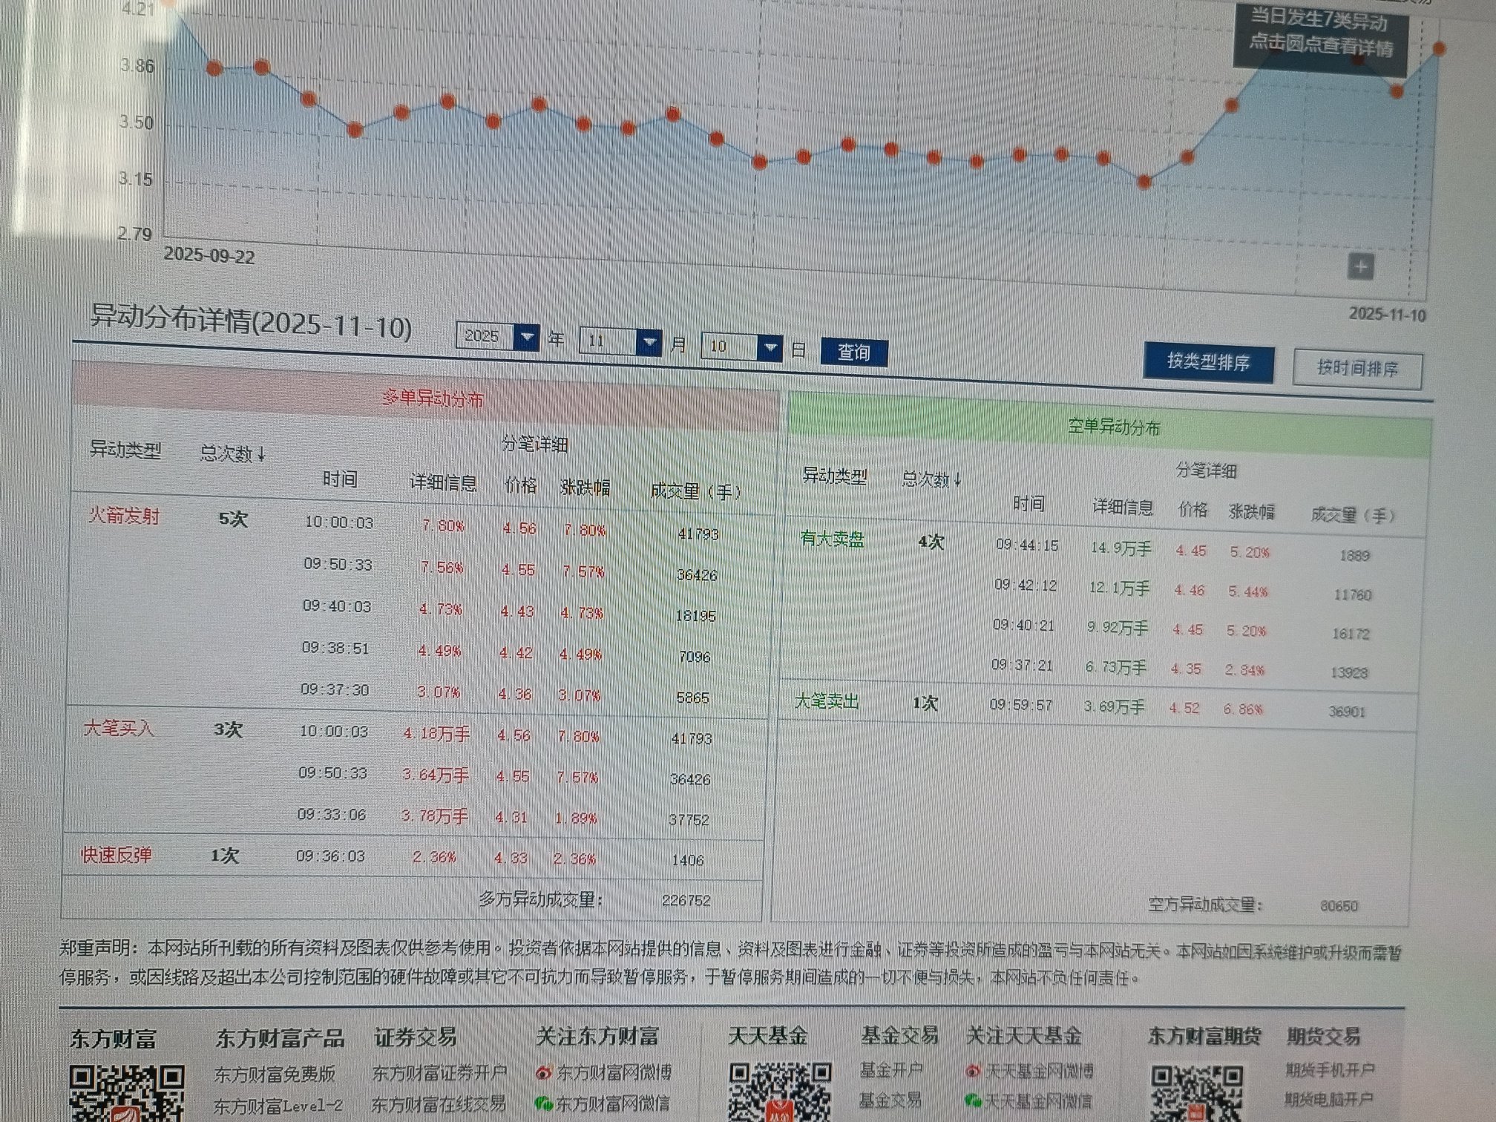Click the plus icon on the chart
This screenshot has width=1496, height=1122.
(x=1360, y=267)
